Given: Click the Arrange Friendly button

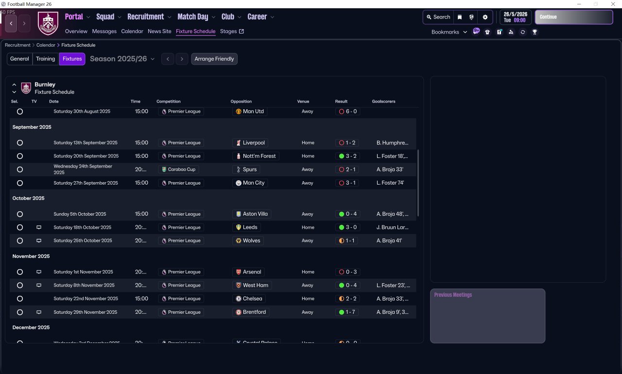Looking at the screenshot, I should coord(214,59).
